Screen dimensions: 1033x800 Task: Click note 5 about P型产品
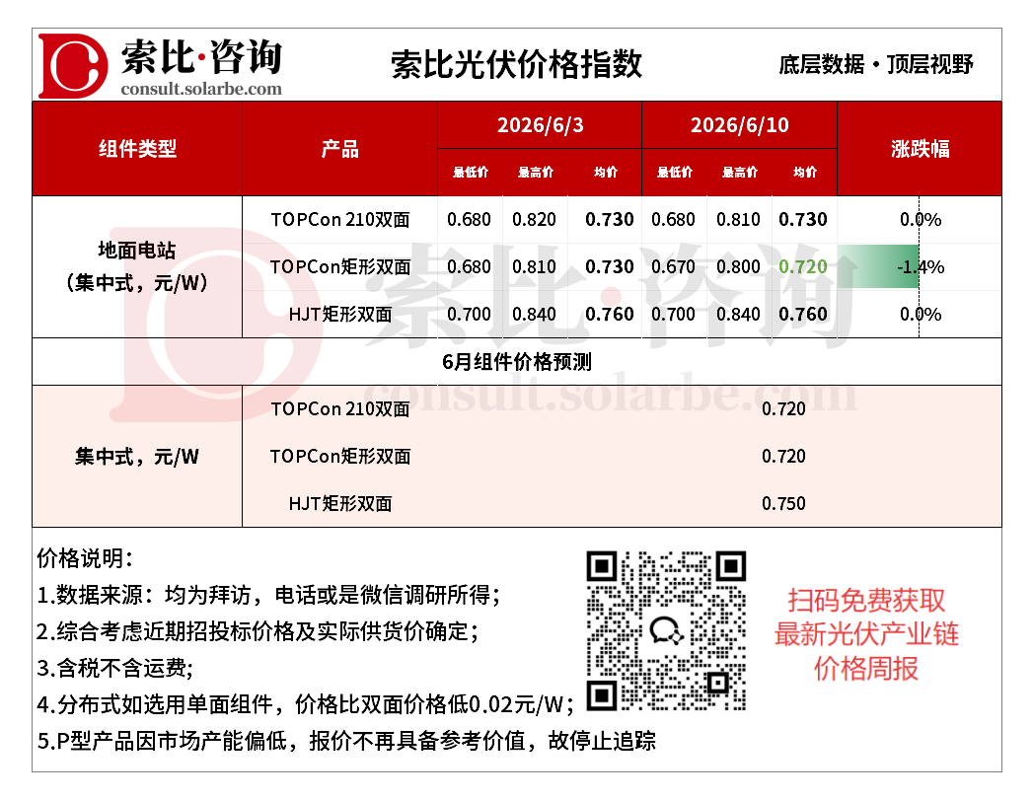tap(346, 742)
